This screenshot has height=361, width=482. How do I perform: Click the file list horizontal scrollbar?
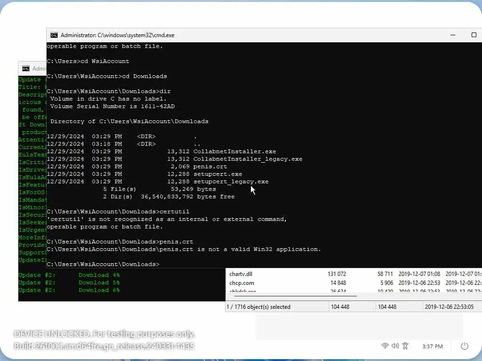(296, 296)
